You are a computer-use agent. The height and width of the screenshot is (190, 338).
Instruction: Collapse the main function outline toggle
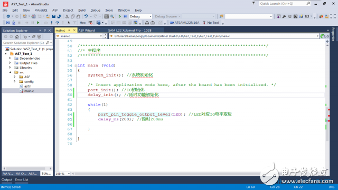(76, 65)
